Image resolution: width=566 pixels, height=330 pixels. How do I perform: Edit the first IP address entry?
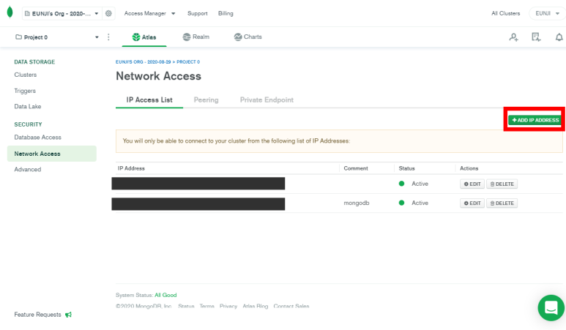click(472, 184)
